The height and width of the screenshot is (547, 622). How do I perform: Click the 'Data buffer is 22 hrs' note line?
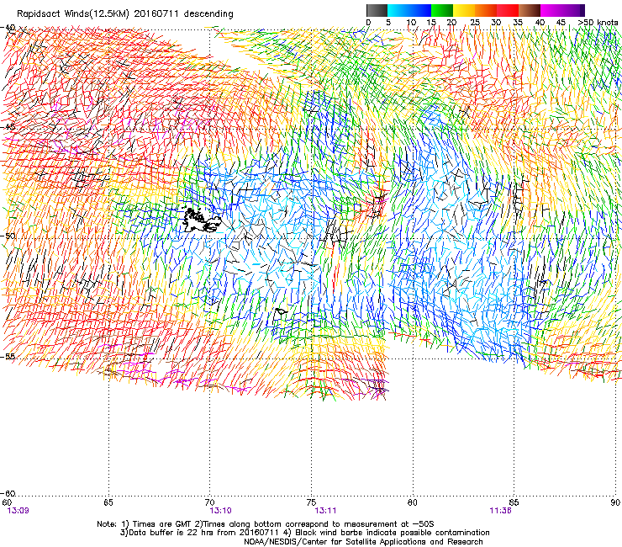click(x=304, y=533)
